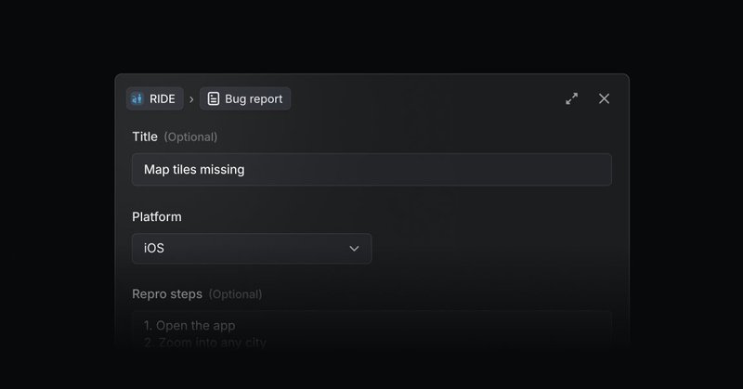The width and height of the screenshot is (743, 389).
Task: Select the Bug report template chip
Action: 245,98
